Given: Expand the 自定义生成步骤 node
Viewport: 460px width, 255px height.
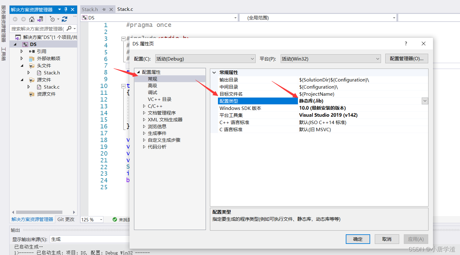Looking at the screenshot, I should click(144, 140).
